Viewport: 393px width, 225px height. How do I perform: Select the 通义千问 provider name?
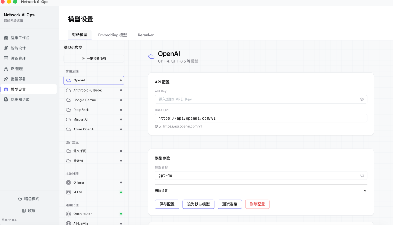pyautogui.click(x=80, y=151)
